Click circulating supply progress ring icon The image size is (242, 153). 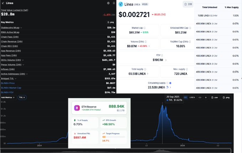tap(167, 88)
